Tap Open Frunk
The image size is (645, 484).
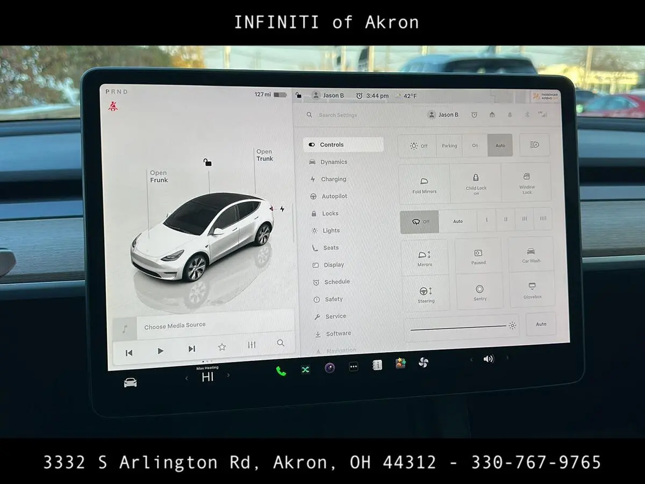click(159, 176)
